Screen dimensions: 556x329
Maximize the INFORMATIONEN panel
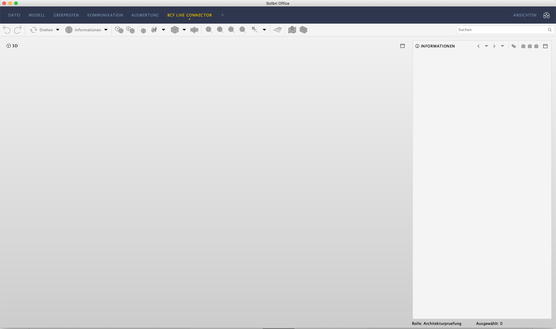545,46
